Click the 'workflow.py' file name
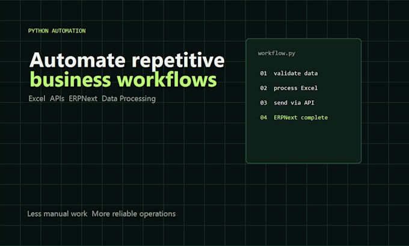Viewport: 409px width, 246px height. (277, 53)
